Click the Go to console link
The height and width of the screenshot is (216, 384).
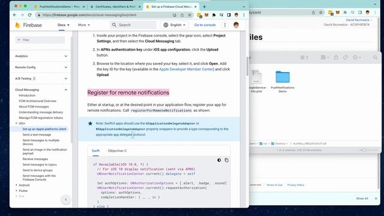coord(205,25)
